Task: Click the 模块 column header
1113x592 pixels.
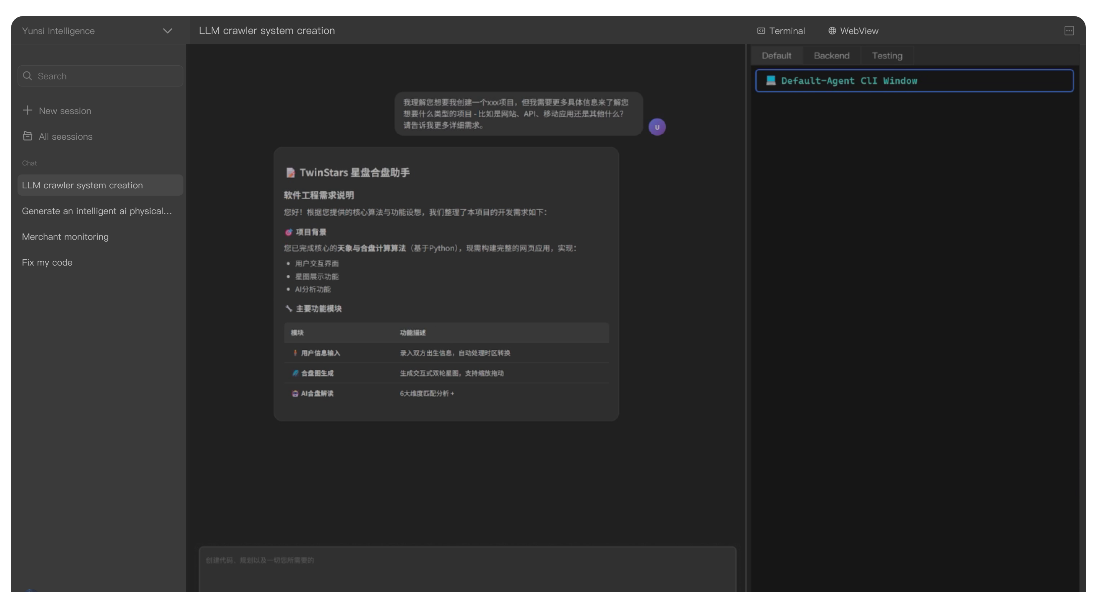Action: coord(297,333)
